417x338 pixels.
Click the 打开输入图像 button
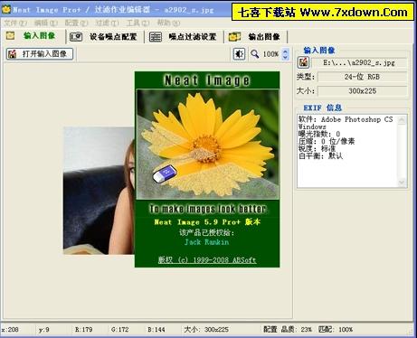point(40,54)
